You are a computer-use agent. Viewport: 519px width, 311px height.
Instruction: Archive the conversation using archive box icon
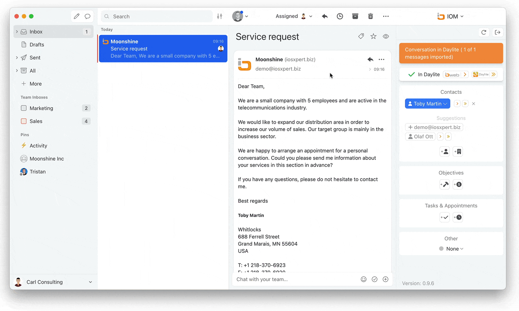355,16
